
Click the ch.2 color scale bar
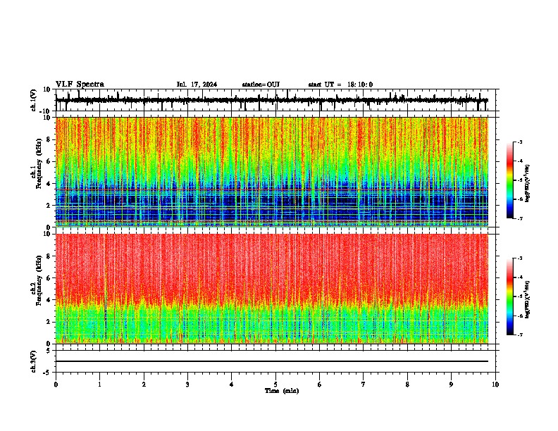[510, 296]
